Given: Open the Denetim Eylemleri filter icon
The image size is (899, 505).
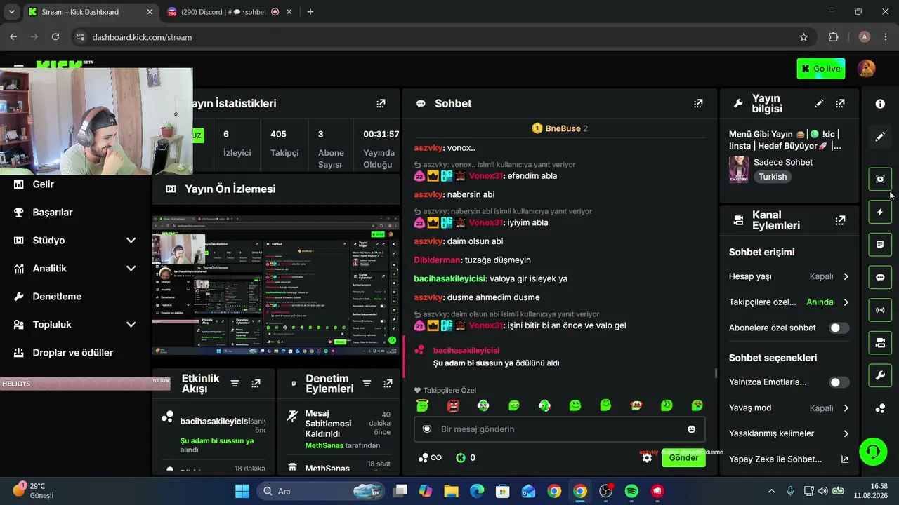Looking at the screenshot, I should (x=367, y=384).
